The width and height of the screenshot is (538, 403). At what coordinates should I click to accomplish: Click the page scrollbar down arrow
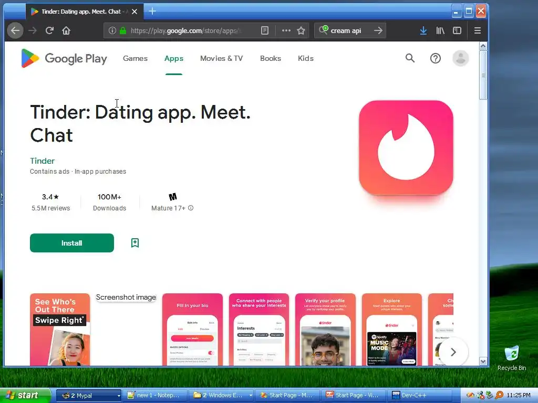pos(483,361)
